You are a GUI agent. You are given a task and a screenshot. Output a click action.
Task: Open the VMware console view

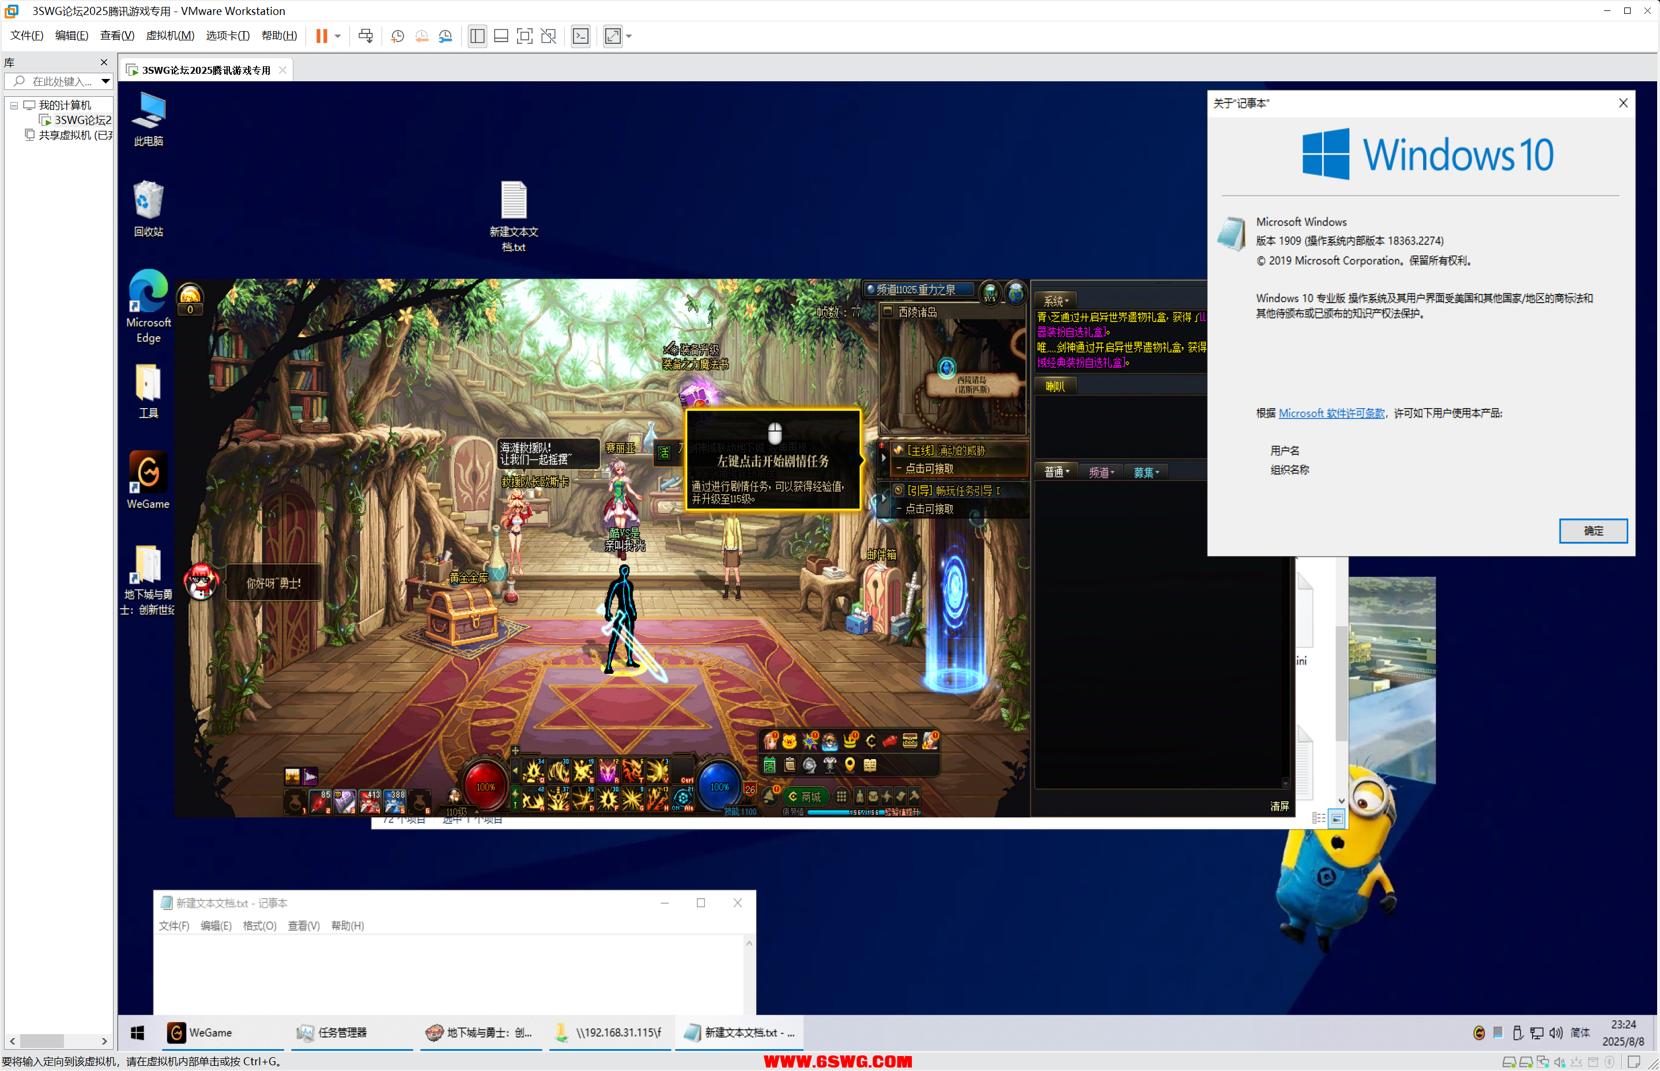click(x=580, y=36)
